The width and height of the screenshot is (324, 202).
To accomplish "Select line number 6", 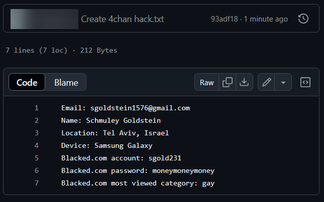I will point(37,170).
